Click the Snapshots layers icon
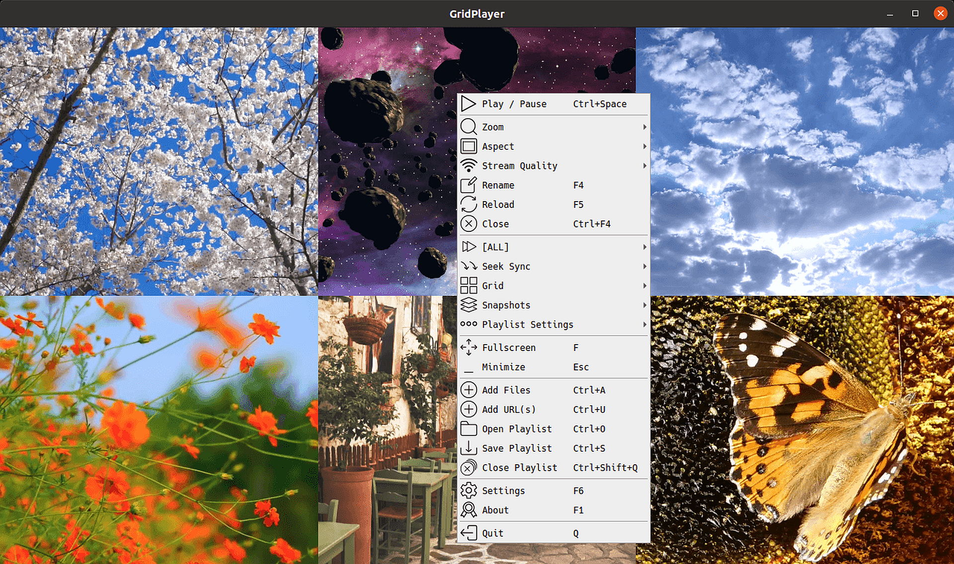954x564 pixels. coord(468,305)
